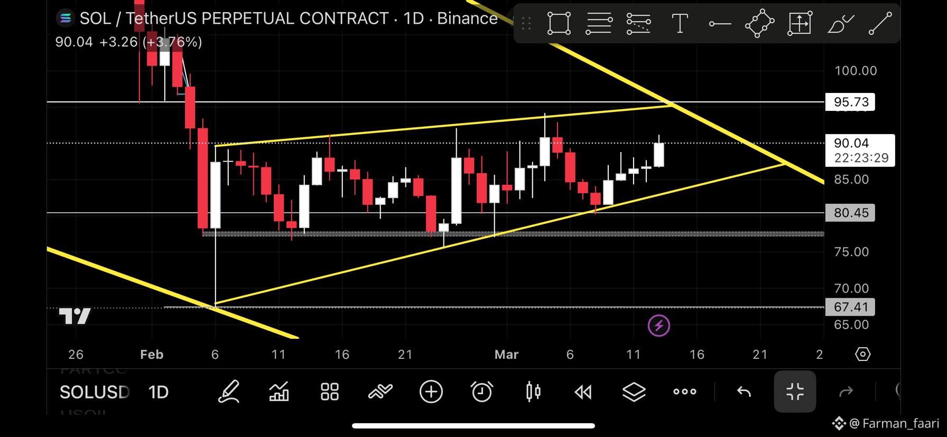Undo the last chart action
947x437 pixels.
click(x=744, y=392)
